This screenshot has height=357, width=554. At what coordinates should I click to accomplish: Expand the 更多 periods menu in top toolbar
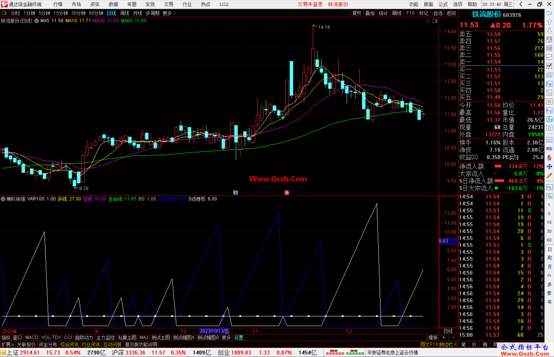[169, 13]
